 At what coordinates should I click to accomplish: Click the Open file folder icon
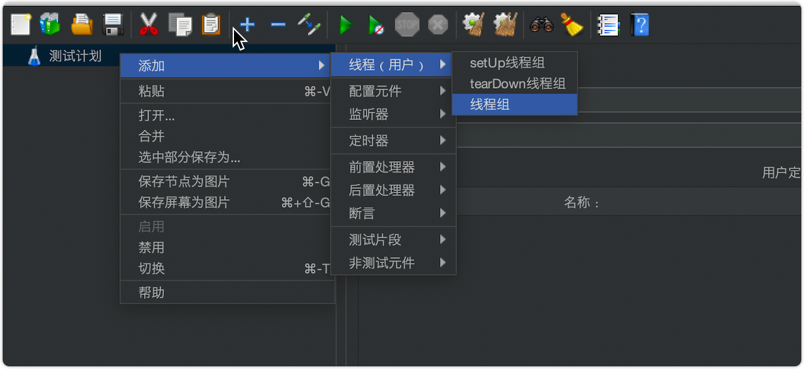coord(81,25)
